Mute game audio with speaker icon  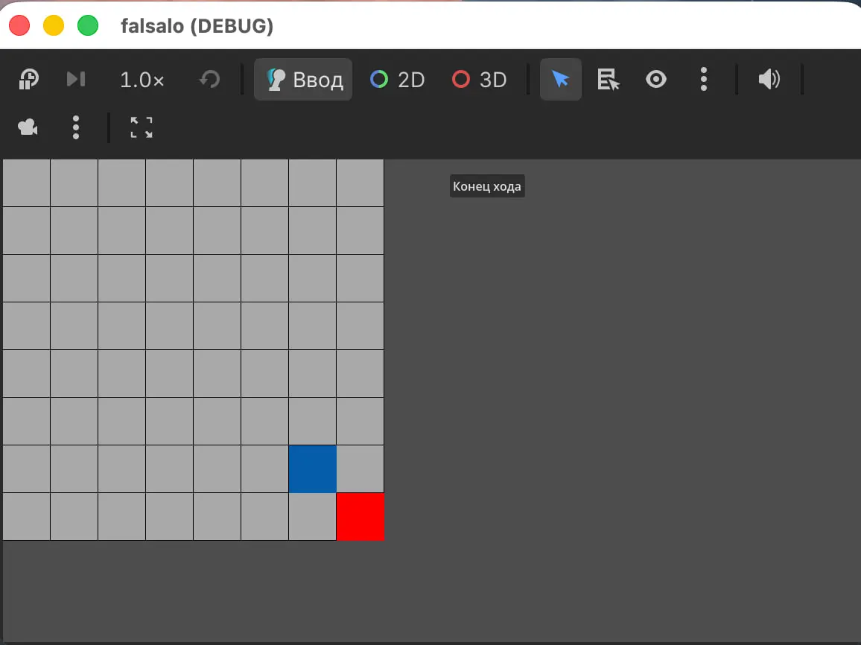click(769, 80)
